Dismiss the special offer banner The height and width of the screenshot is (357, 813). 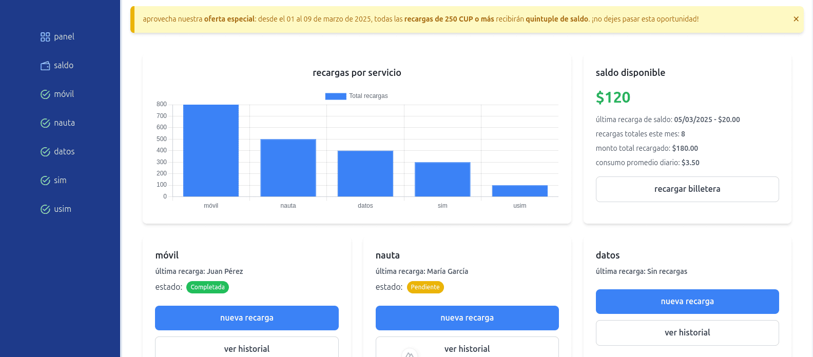pos(796,19)
